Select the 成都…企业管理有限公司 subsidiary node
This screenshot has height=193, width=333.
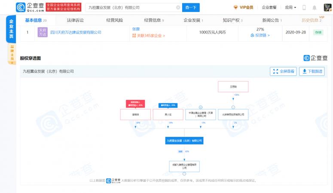click(184, 166)
